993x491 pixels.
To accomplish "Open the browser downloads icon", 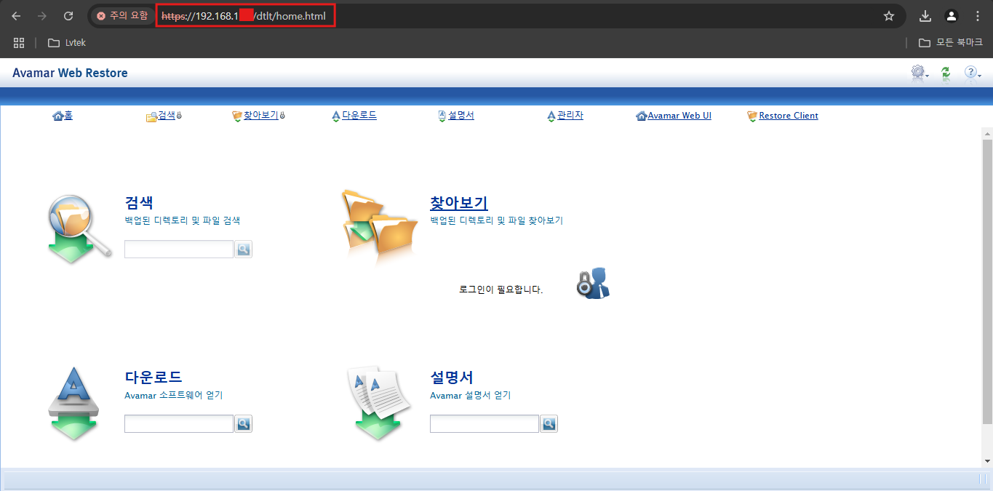I will pos(925,16).
